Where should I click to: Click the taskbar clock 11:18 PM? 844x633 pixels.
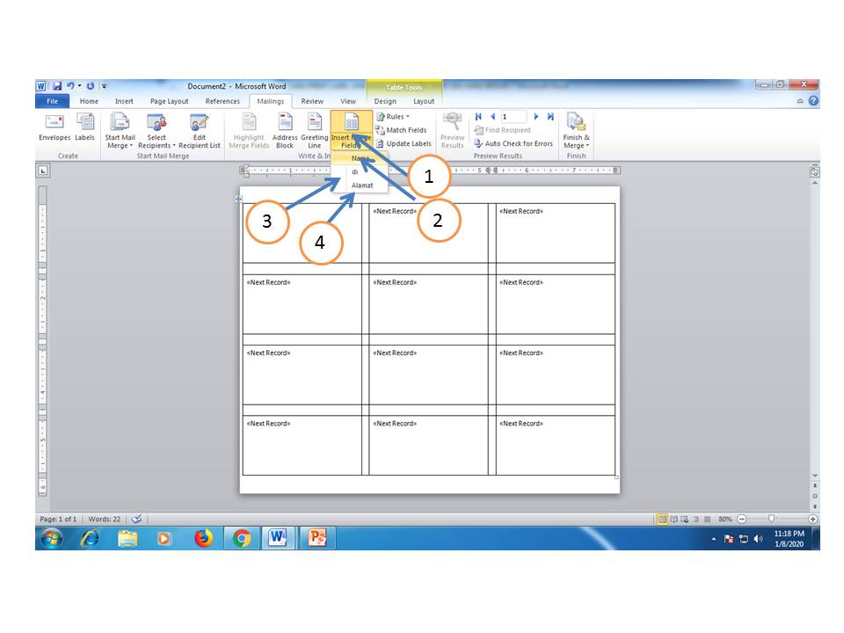pos(789,534)
